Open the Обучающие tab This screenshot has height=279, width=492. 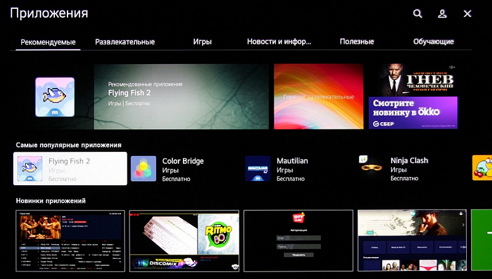pyautogui.click(x=433, y=42)
